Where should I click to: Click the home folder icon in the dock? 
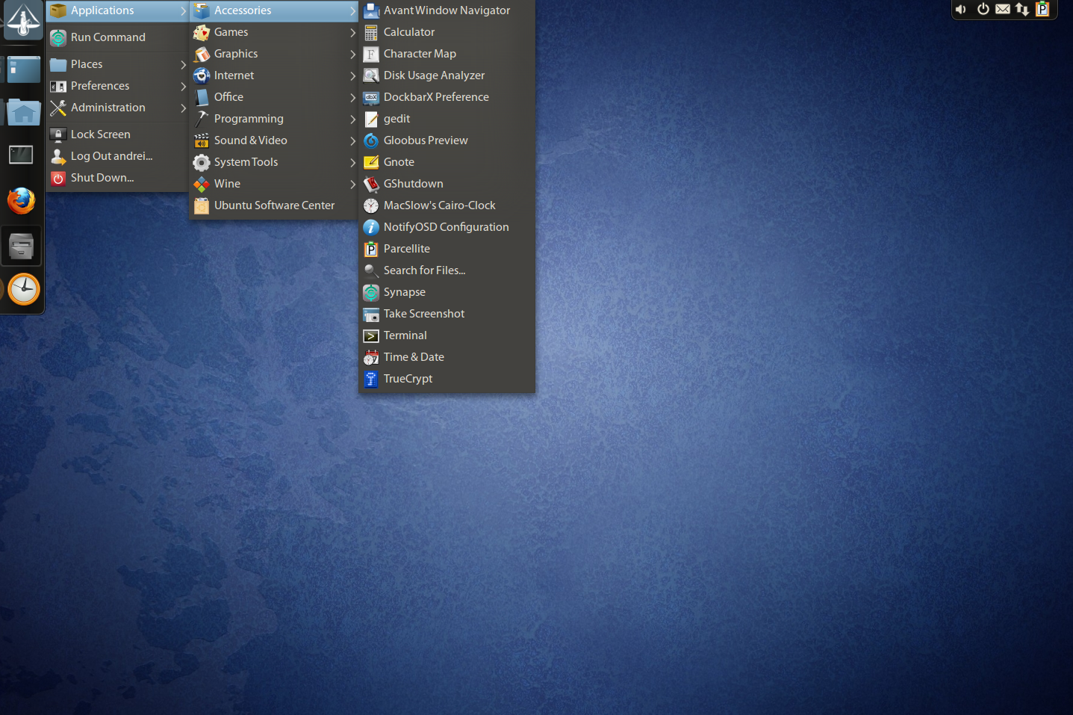point(22,111)
